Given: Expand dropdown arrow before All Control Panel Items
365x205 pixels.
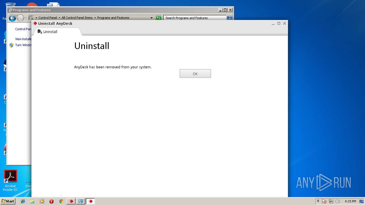Looking at the screenshot, I should coord(59,18).
